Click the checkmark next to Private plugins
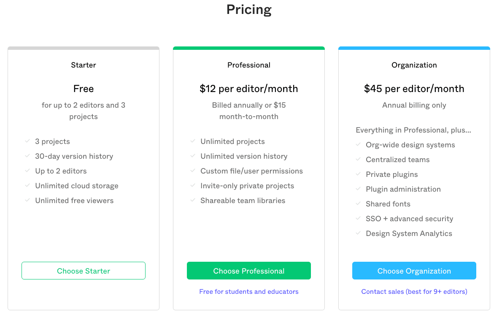The width and height of the screenshot is (502, 320). pyautogui.click(x=358, y=174)
